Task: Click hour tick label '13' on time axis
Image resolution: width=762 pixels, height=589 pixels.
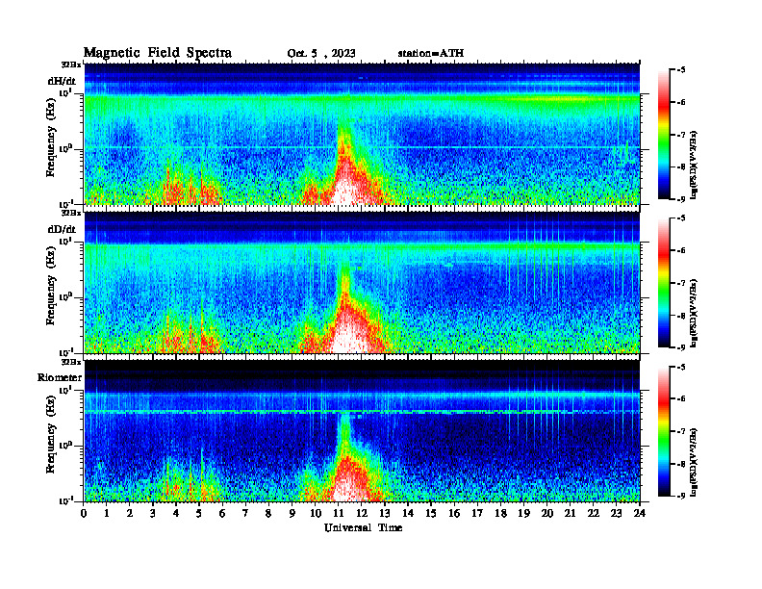Action: [385, 513]
